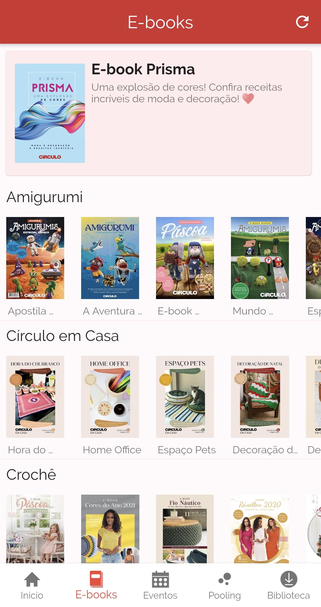The width and height of the screenshot is (321, 607).
Task: Open the E-book Prisma cover image
Action: tap(50, 113)
